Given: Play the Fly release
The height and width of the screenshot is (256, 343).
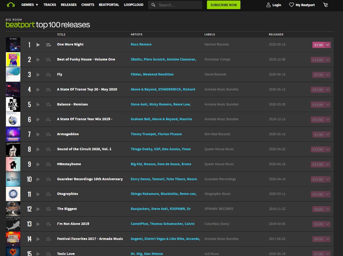Looking at the screenshot, I should click(x=38, y=75).
